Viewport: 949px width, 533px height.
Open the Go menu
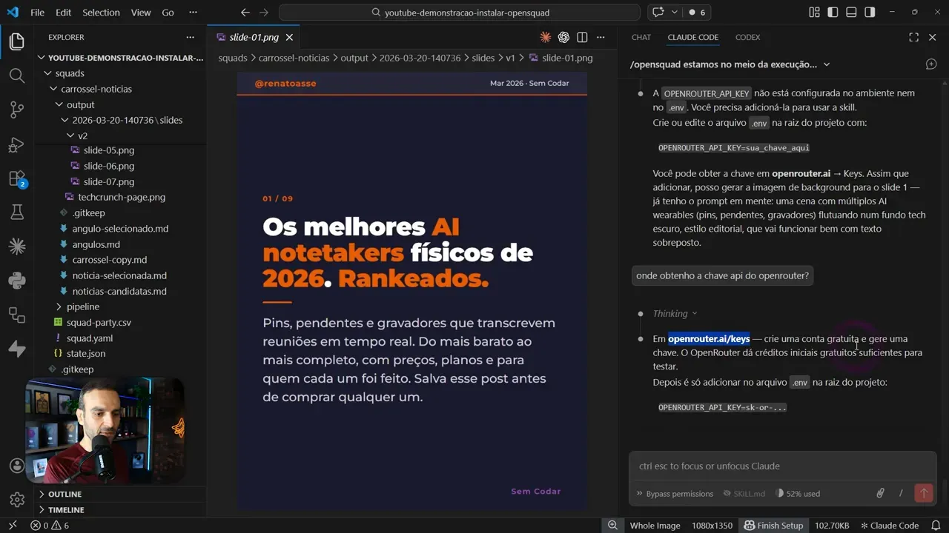[x=168, y=12]
